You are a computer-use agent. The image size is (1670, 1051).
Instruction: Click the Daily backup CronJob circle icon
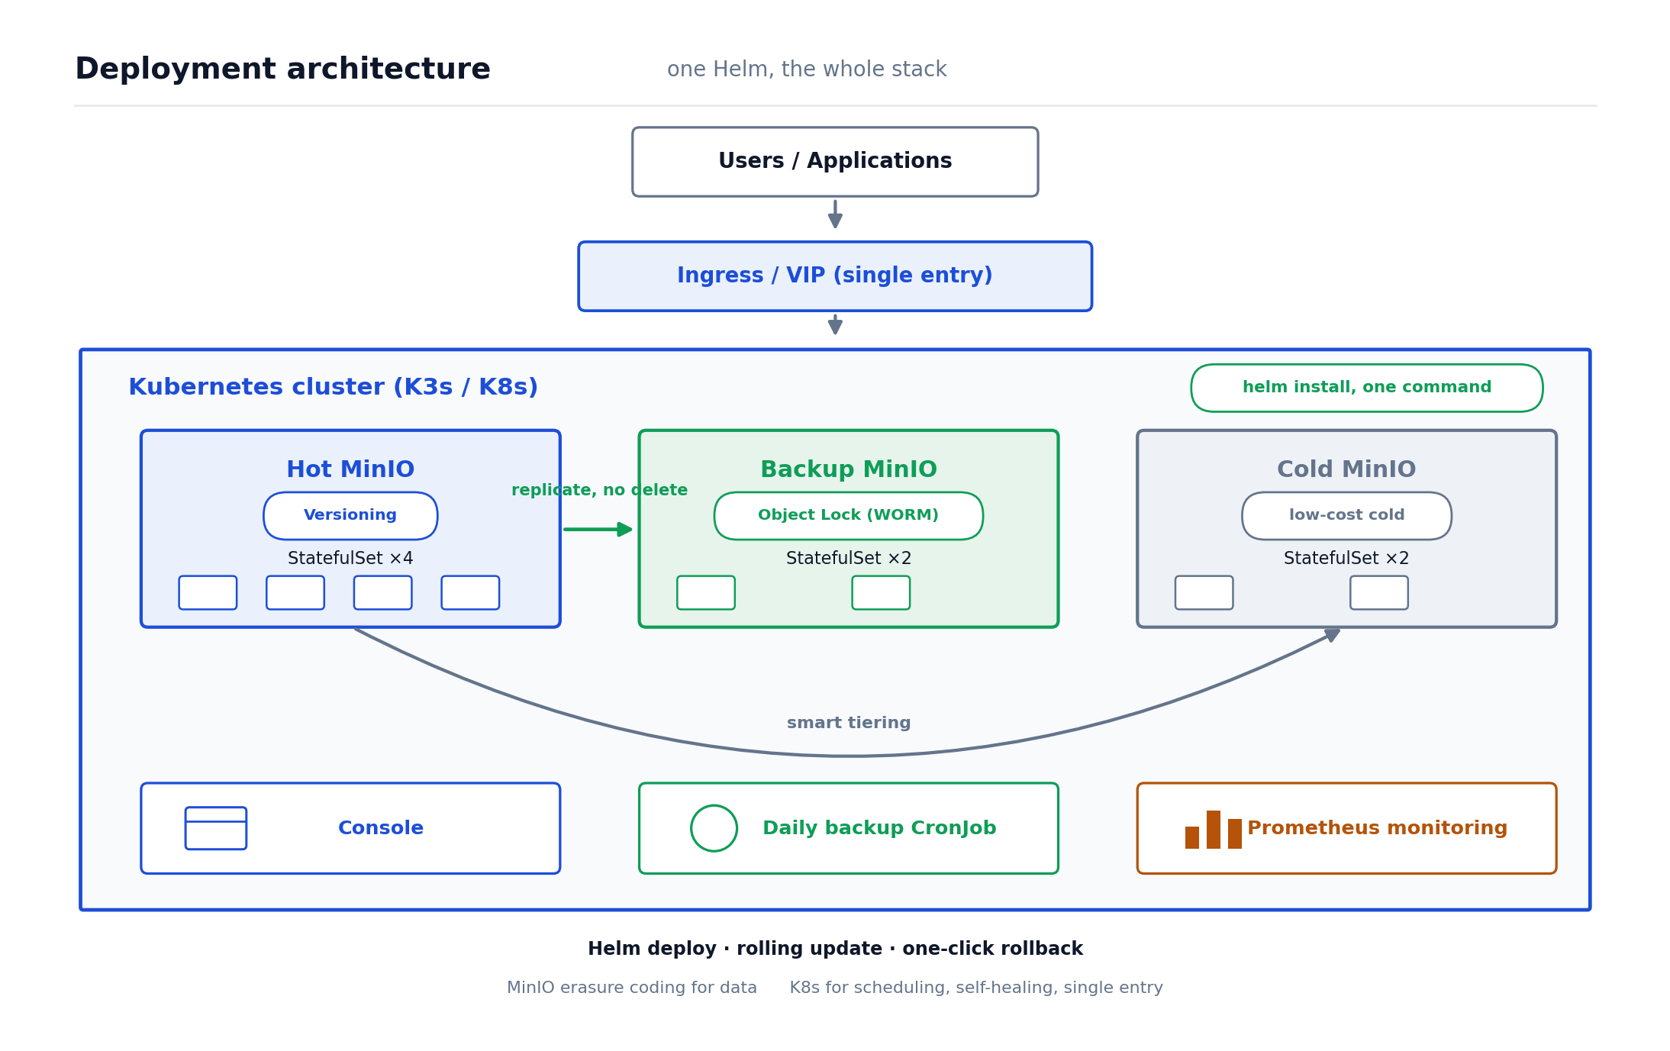pos(714,828)
